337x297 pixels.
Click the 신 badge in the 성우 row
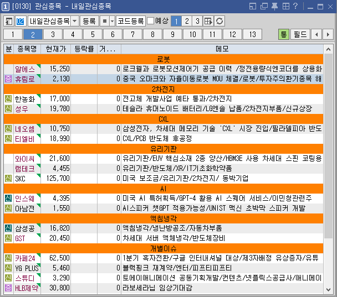click(8, 108)
